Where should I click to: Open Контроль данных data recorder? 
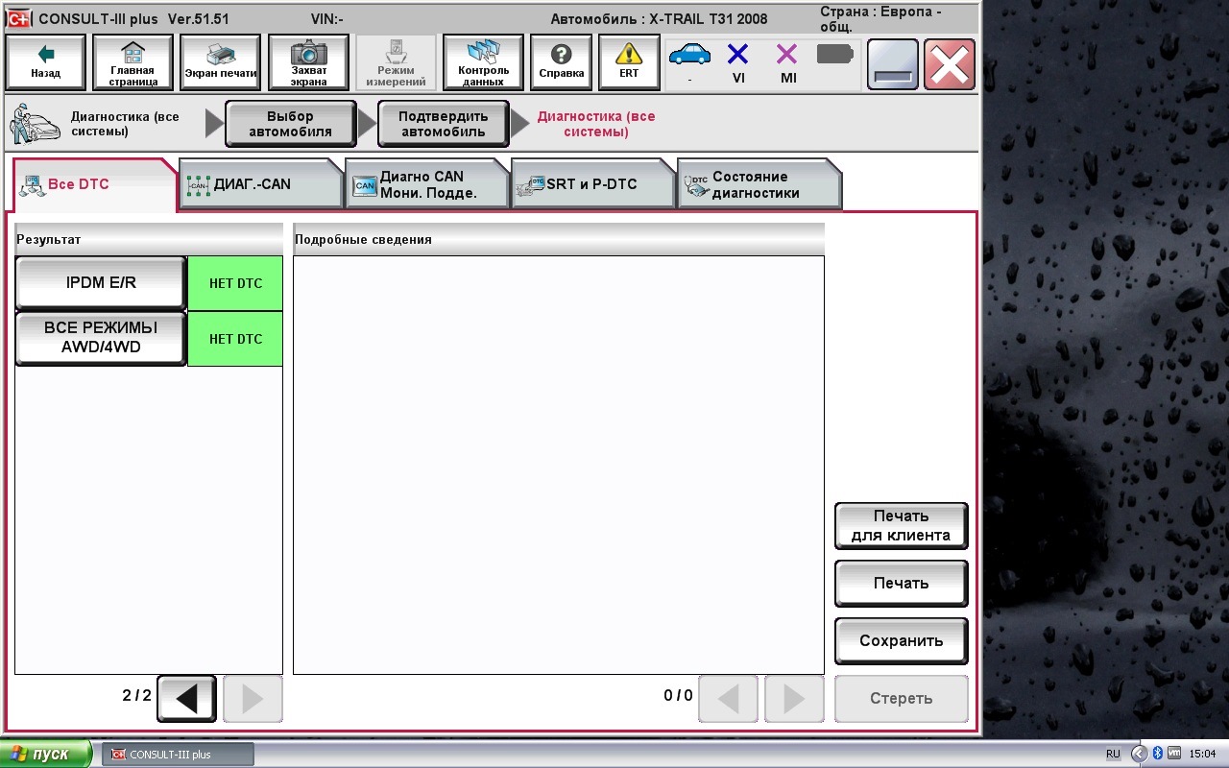(483, 63)
